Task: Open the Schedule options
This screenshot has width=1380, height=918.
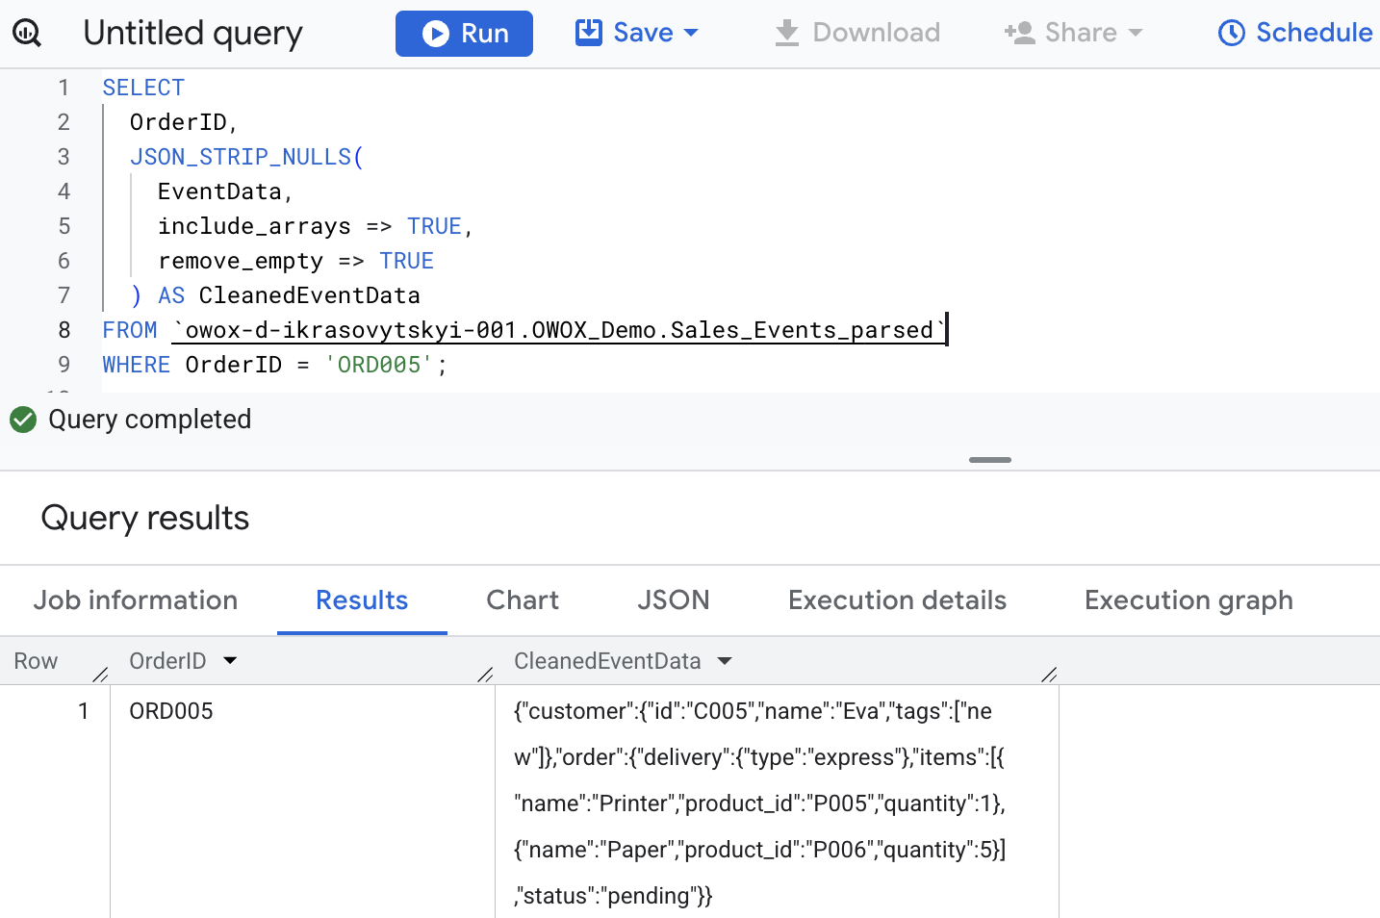Action: (x=1295, y=33)
